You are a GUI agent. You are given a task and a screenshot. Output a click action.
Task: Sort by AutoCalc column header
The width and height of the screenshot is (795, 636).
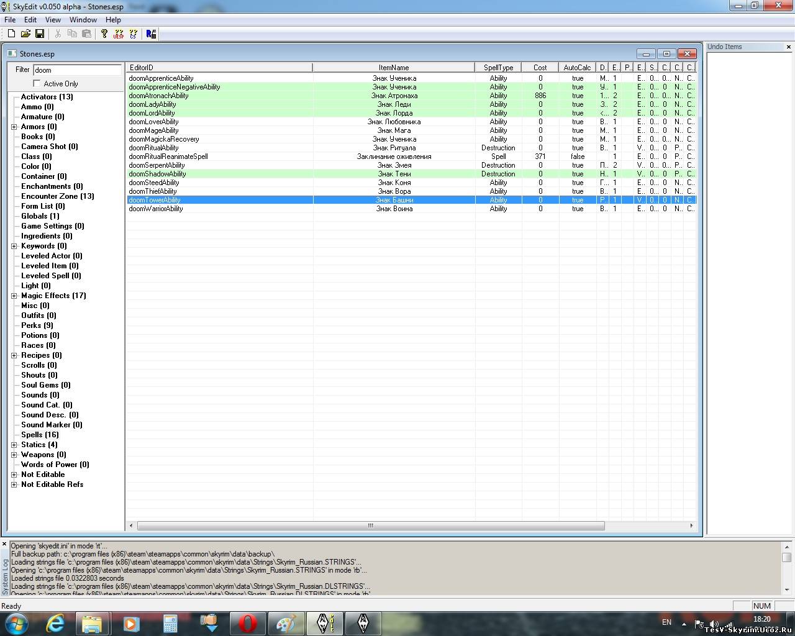point(578,68)
